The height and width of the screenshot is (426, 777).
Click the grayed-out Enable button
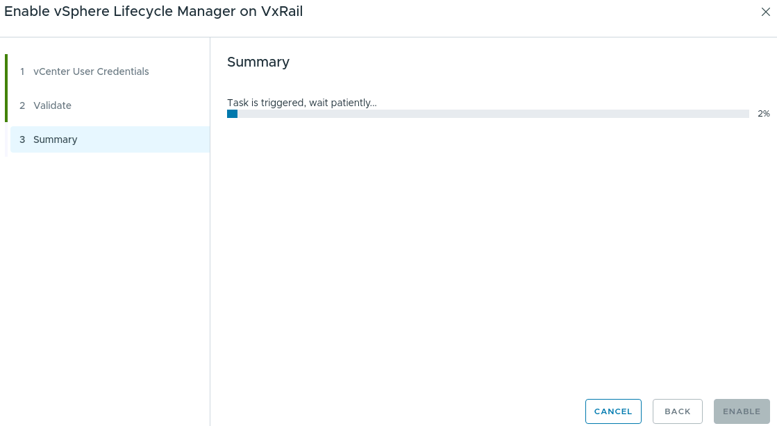click(741, 411)
